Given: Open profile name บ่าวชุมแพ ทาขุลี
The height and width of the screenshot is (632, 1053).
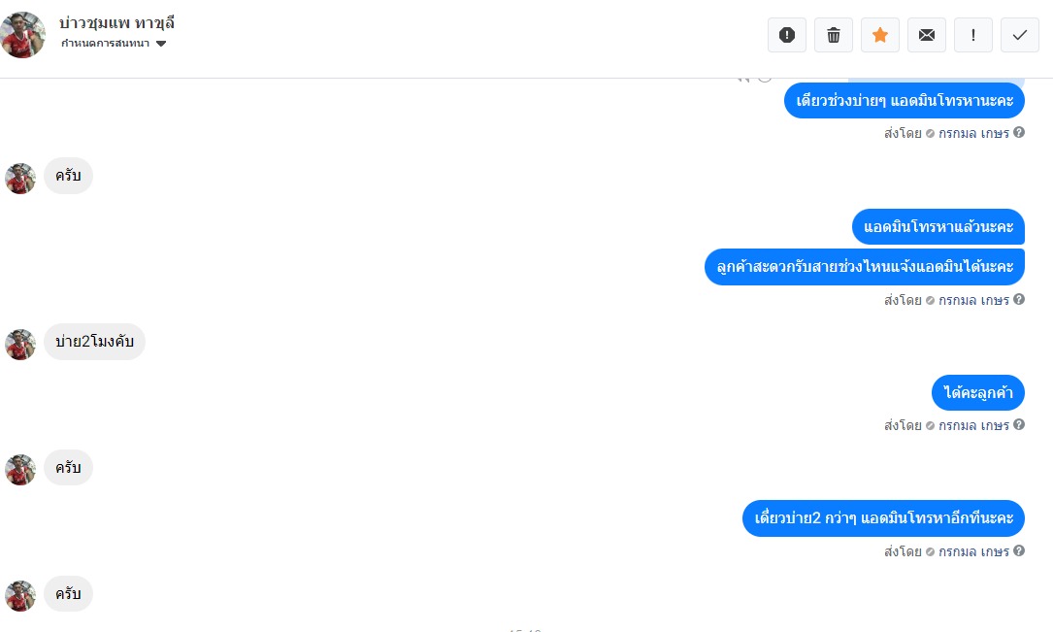Looking at the screenshot, I should click(116, 23).
